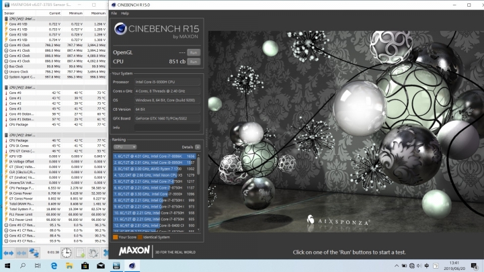The image size is (484, 272).
Task: Select ranking entry 4 Intel Xeon CPU
Action: [x=155, y=175]
